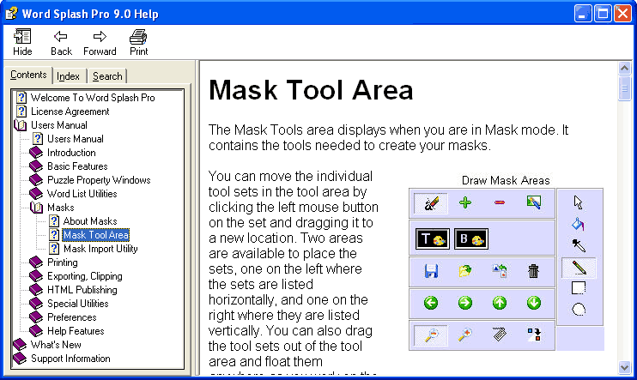Go forward using the Forward arrow
The width and height of the screenshot is (637, 380).
[100, 42]
